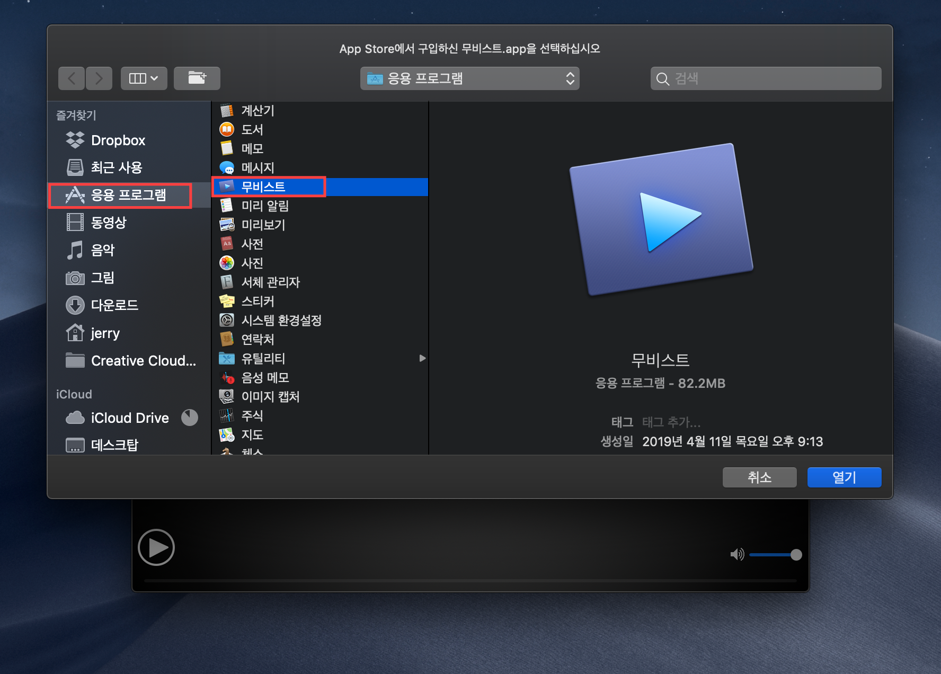941x674 pixels.
Task: Select the 사전 dictionary app
Action: 320,244
